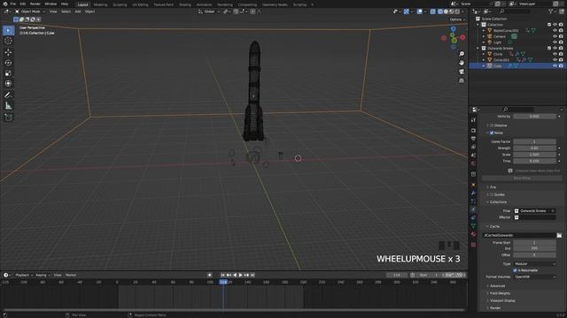Click the cache directory path field
This screenshot has height=318, width=567.
(x=519, y=236)
